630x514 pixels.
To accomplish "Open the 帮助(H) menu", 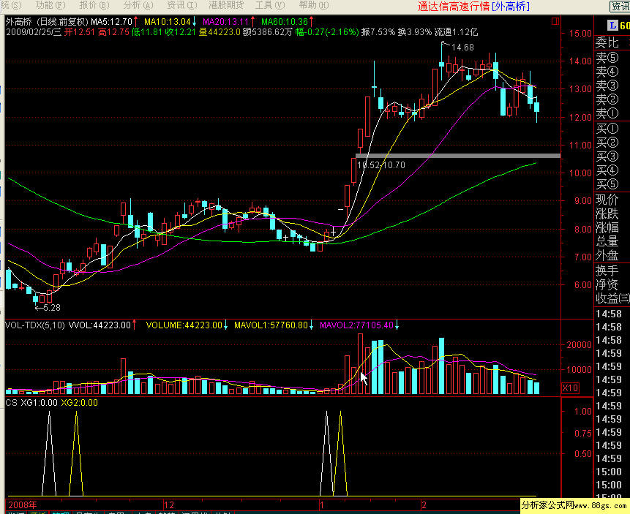I will (x=314, y=5).
